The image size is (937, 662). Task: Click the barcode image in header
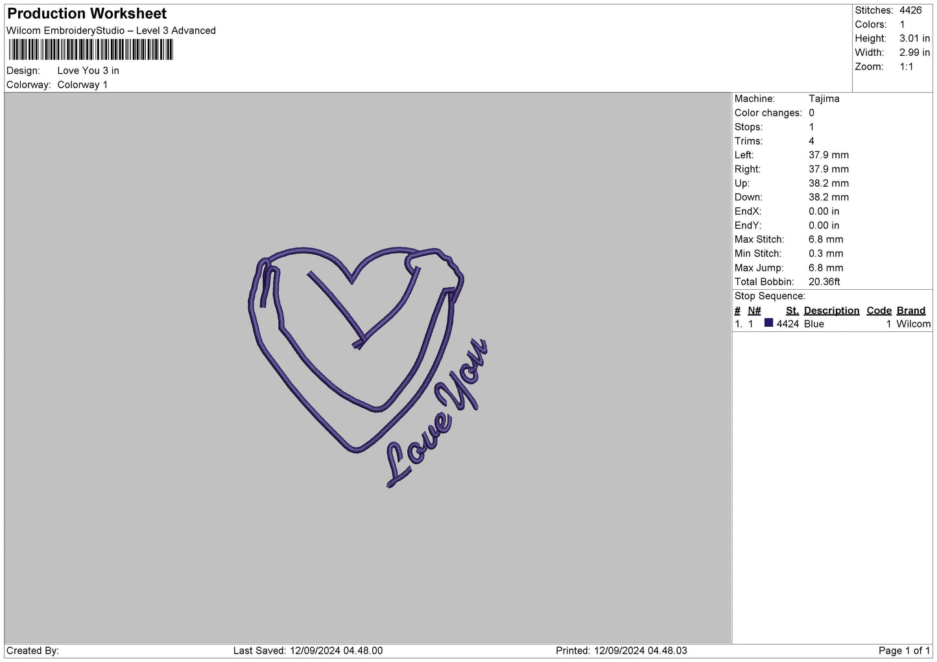click(91, 50)
